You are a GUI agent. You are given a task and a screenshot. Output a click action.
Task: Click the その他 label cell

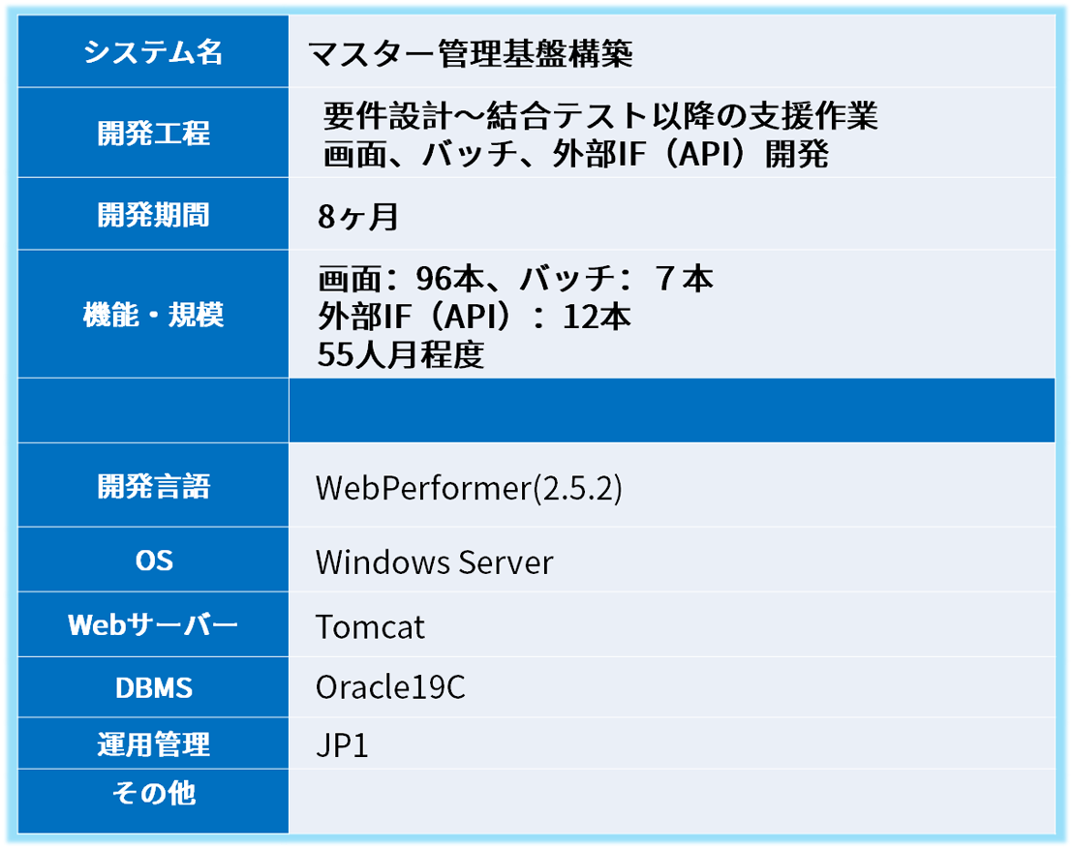click(153, 794)
